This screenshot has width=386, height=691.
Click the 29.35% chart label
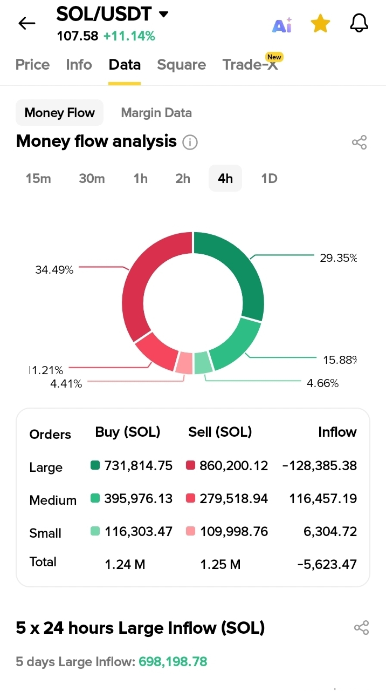[x=338, y=258]
